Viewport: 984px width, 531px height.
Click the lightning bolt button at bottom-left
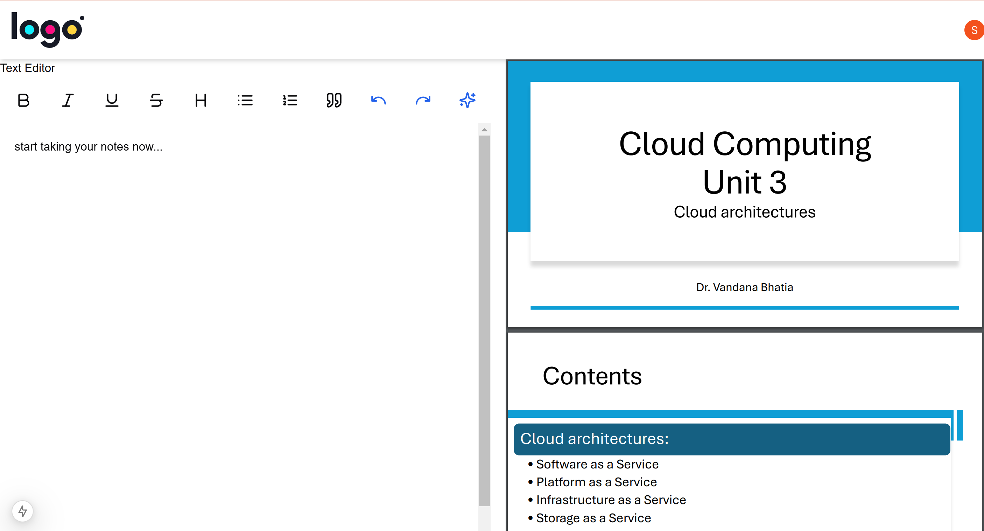[22, 511]
